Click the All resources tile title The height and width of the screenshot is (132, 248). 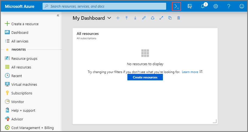pos(88,34)
